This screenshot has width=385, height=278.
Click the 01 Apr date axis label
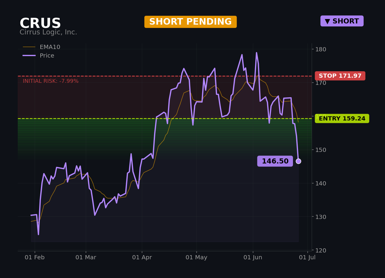(x=142, y=258)
